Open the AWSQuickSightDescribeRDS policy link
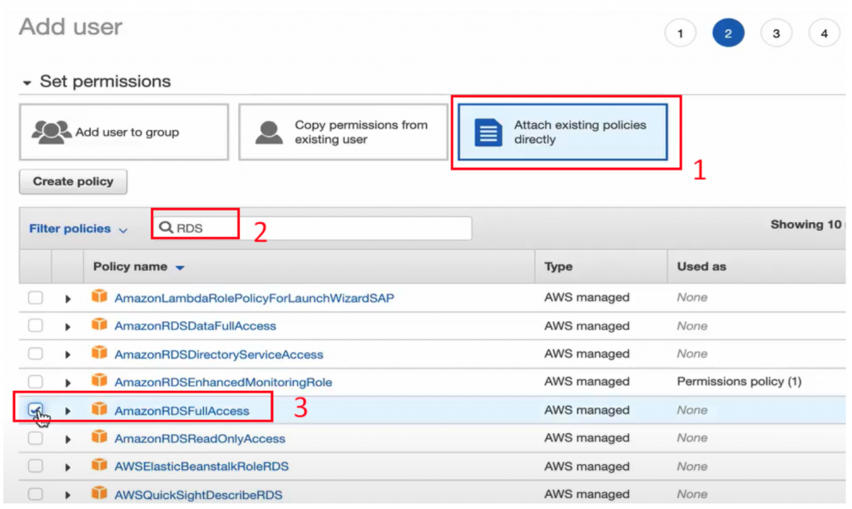Image resolution: width=852 pixels, height=509 pixels. pyautogui.click(x=198, y=495)
